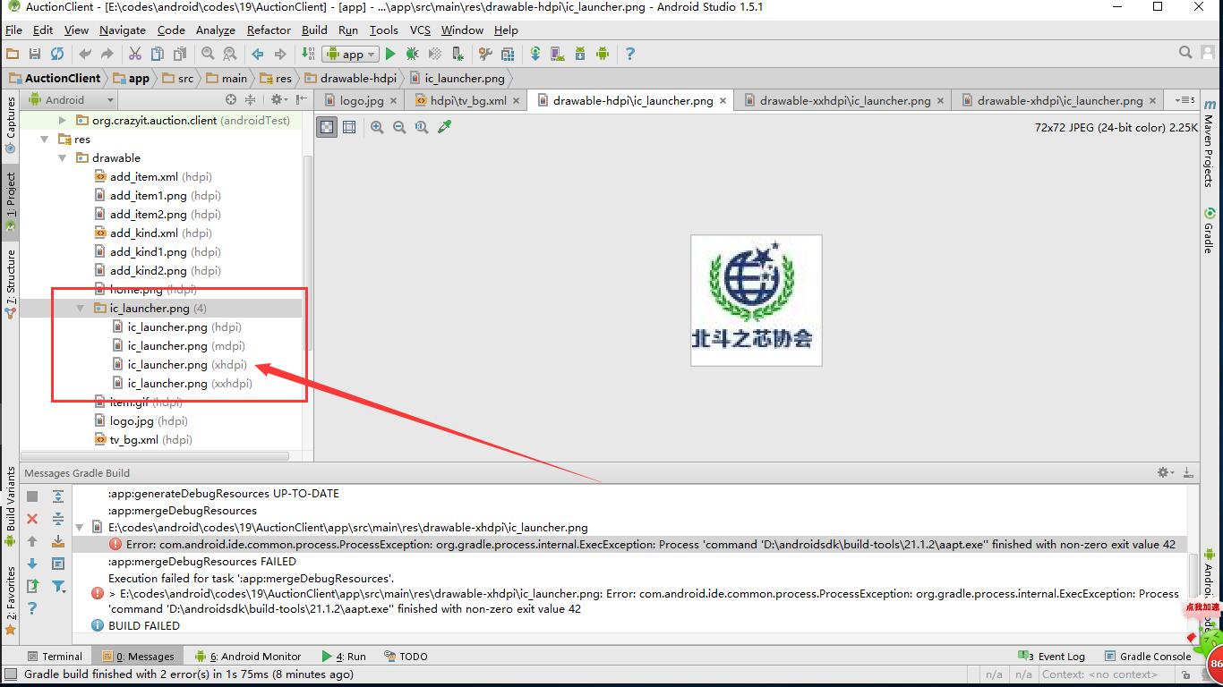Reset image to actual size

422,127
